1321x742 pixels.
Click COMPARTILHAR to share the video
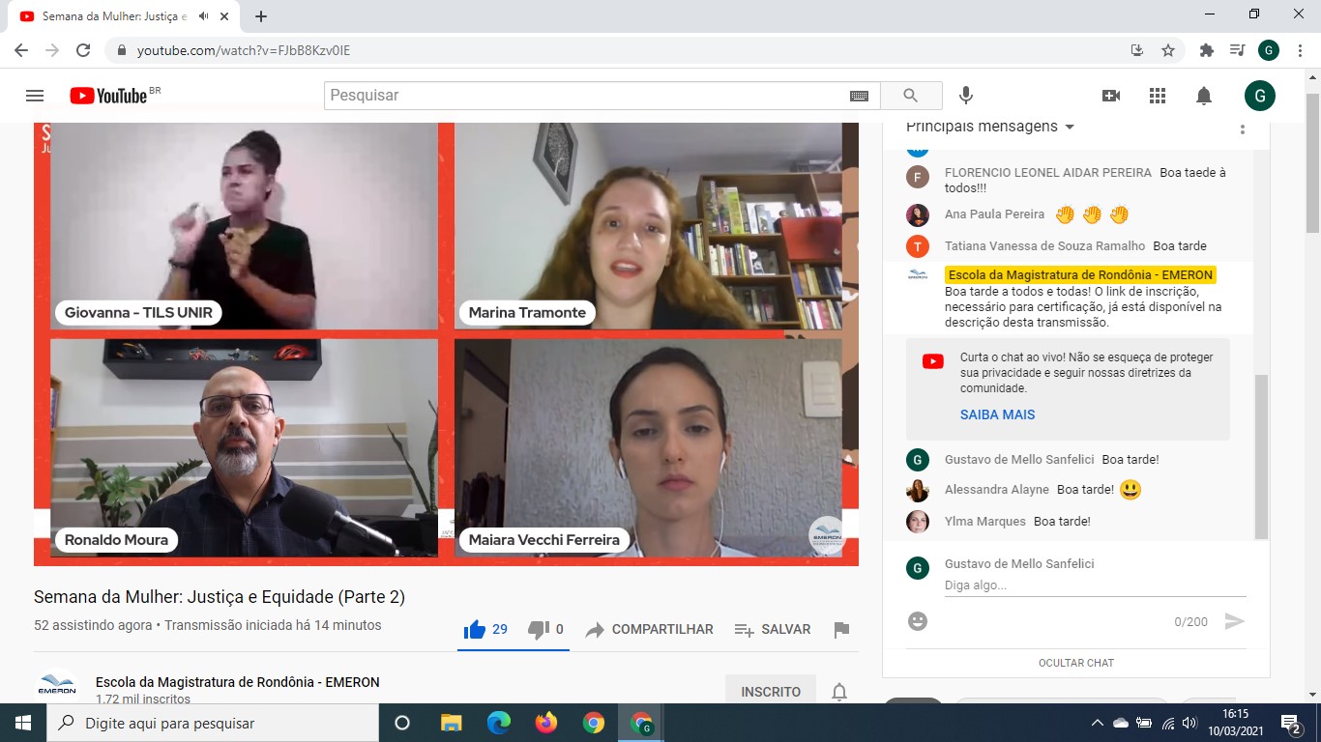point(650,630)
